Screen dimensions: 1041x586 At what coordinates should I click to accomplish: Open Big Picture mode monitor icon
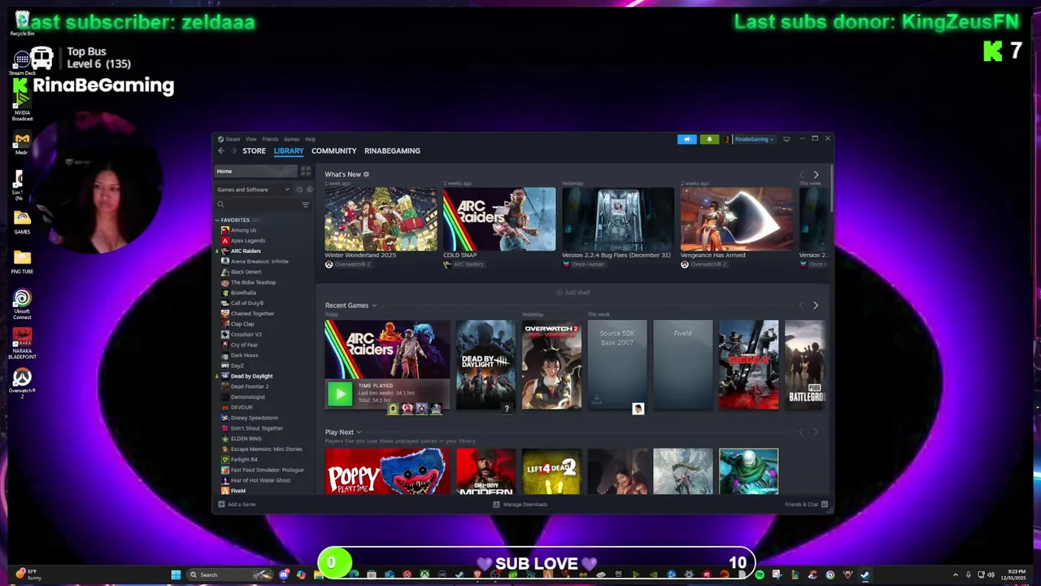pos(786,139)
